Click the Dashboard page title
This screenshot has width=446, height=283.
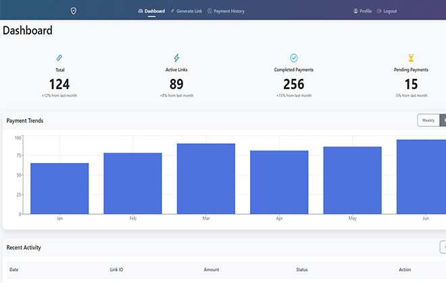[28, 30]
